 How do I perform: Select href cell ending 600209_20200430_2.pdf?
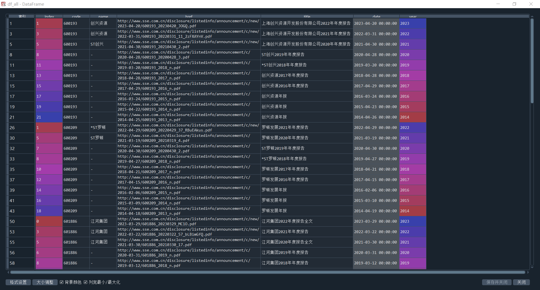coord(189,148)
